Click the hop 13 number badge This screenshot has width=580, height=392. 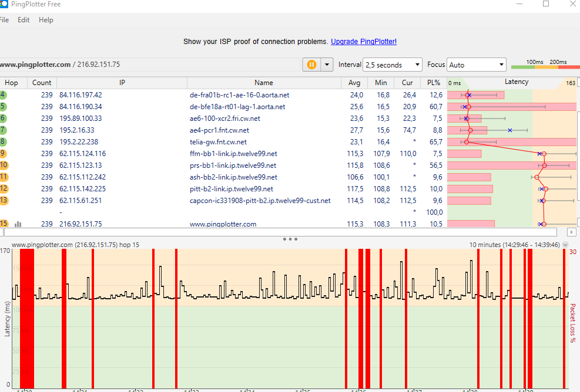(x=4, y=201)
